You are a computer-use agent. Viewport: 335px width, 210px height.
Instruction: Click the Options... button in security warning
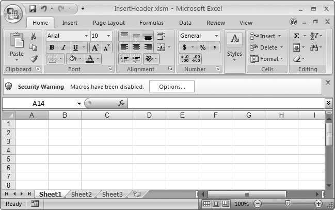(x=172, y=87)
